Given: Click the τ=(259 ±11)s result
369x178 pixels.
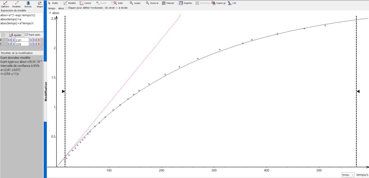Looking at the screenshot, I should (10, 74).
